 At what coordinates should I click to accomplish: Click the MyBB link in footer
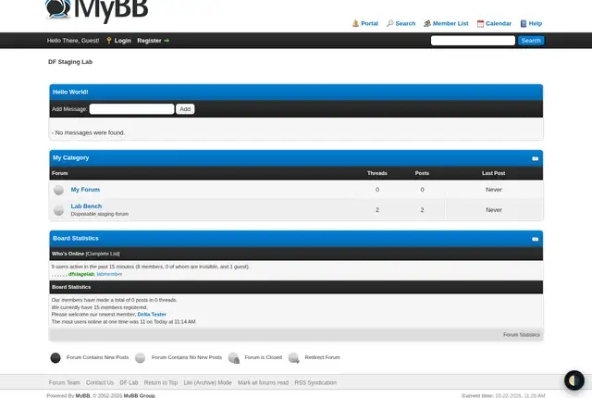click(82, 395)
